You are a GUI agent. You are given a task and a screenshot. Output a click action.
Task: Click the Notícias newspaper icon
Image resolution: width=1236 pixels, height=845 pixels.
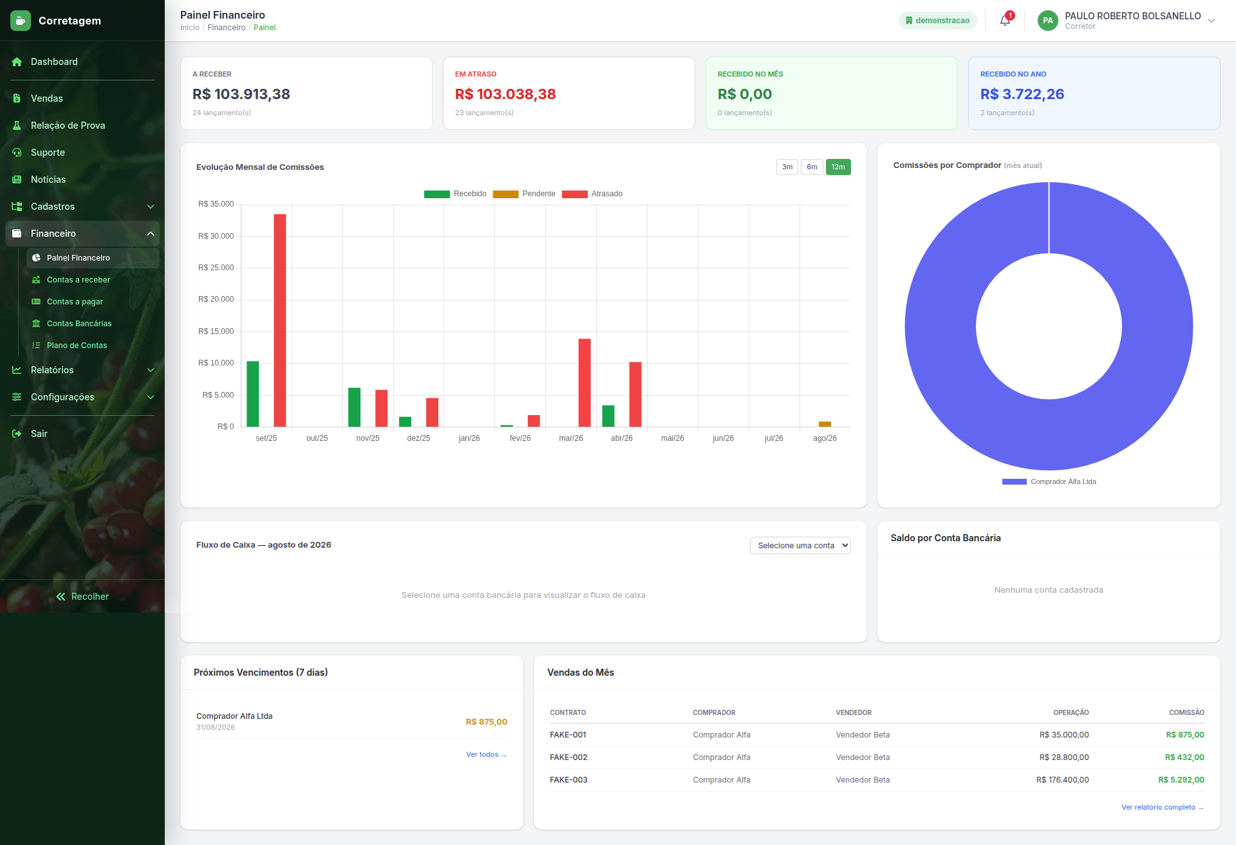point(17,180)
